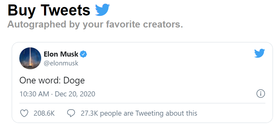278x128 pixels.
Task: Open 27.3K people are Tweeting about this
Action: coord(139,113)
